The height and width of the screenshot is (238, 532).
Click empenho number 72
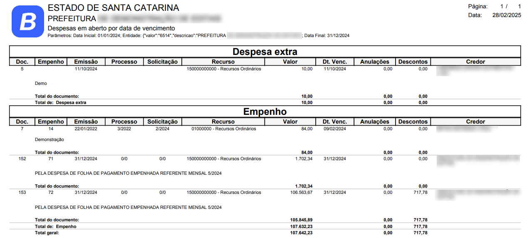51,193
